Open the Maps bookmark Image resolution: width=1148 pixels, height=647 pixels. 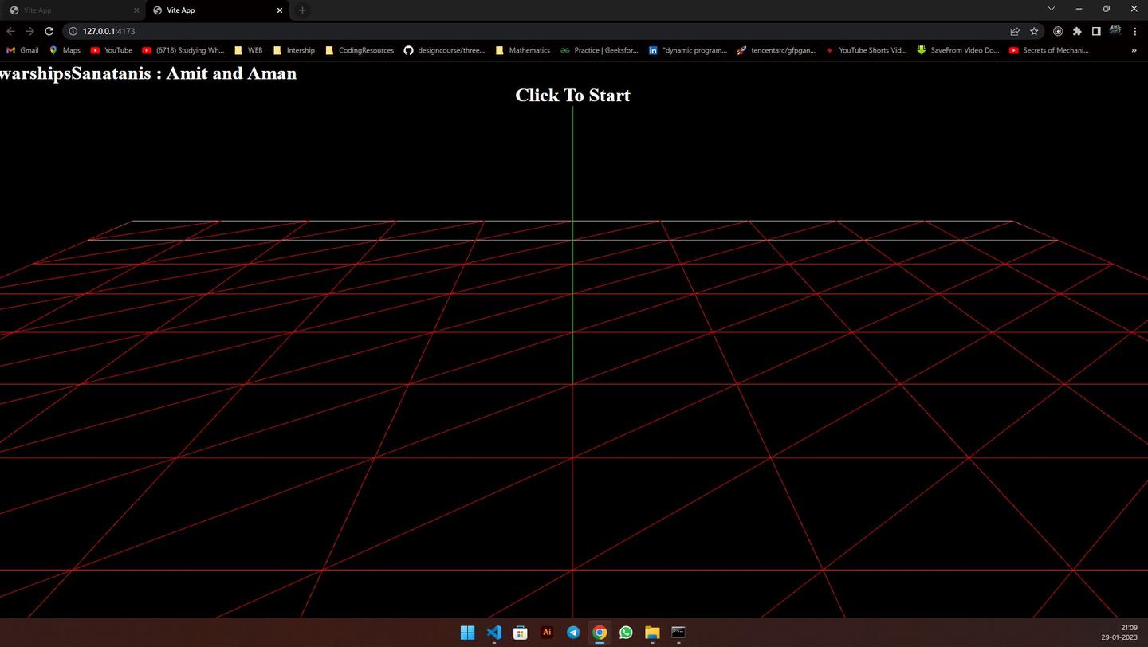tap(65, 50)
